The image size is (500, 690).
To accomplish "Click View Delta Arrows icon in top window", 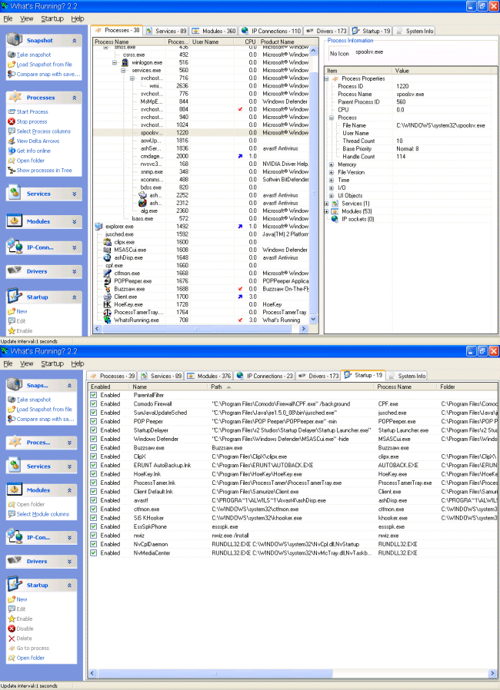I will [12, 141].
